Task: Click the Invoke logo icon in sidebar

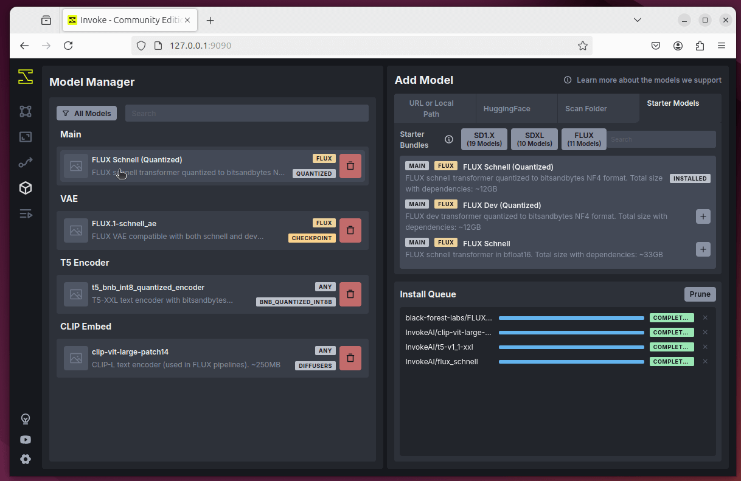Action: [25, 77]
